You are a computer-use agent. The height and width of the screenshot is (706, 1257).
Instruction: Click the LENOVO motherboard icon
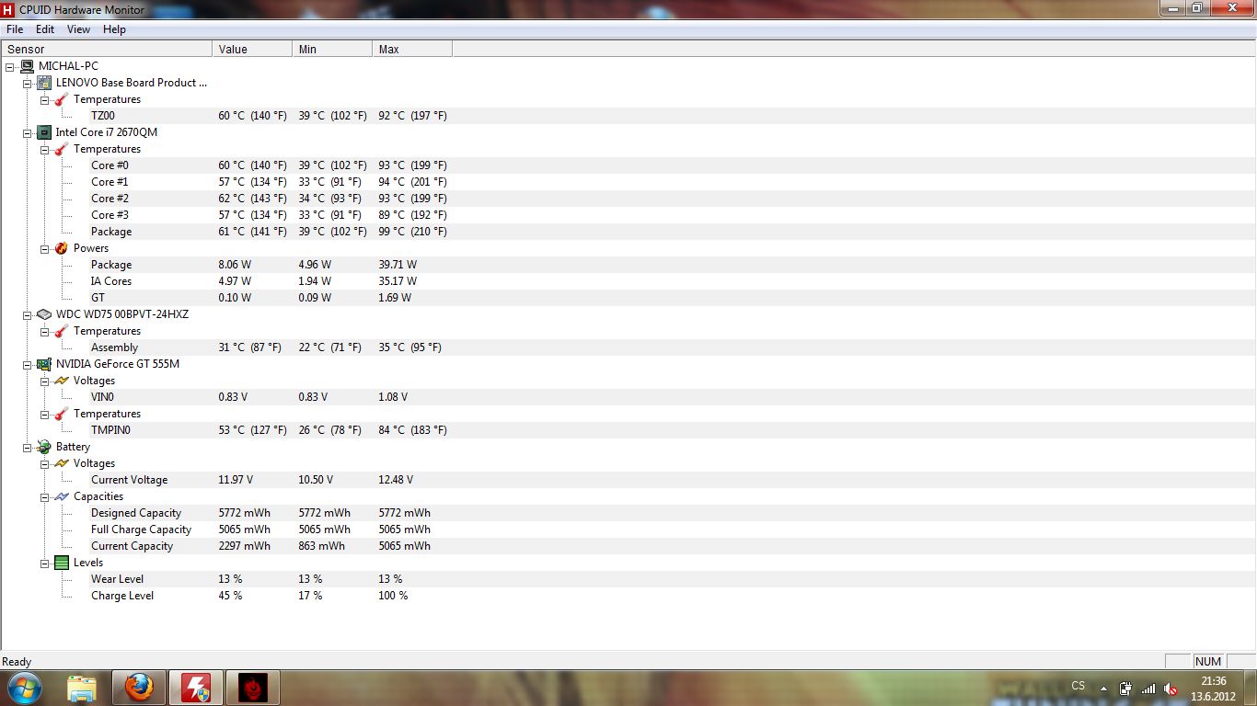pos(44,83)
